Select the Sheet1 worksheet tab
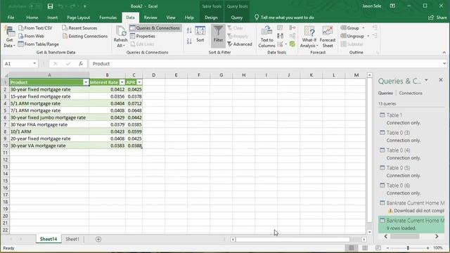450x253 pixels. point(72,239)
